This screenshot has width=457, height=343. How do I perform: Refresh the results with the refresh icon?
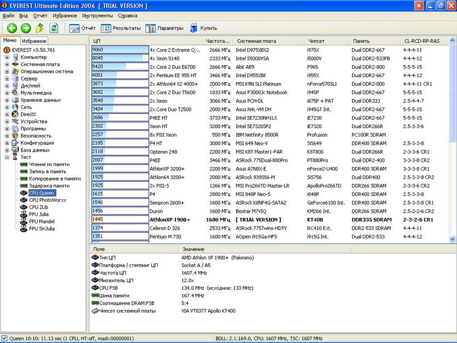click(54, 28)
